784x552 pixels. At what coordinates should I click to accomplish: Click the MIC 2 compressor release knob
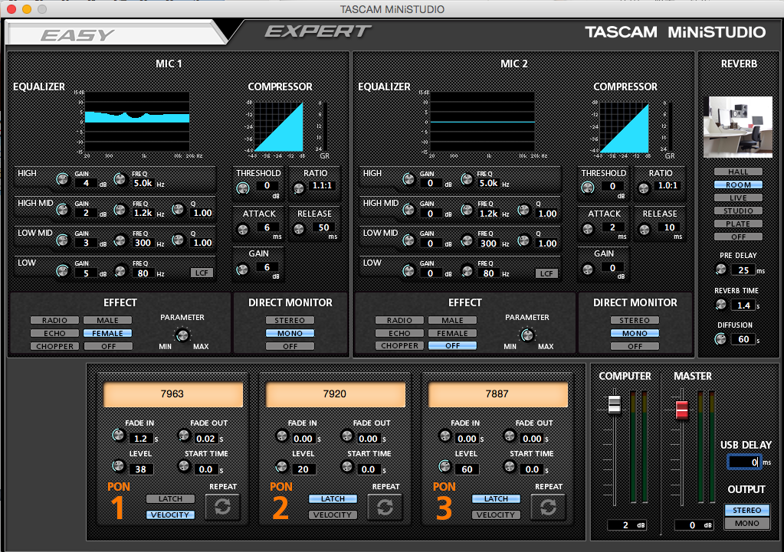[645, 229]
